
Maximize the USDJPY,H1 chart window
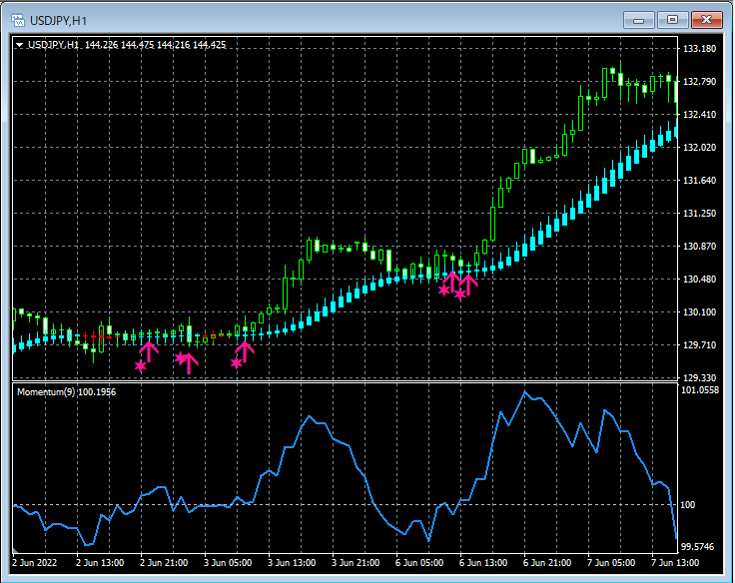672,19
